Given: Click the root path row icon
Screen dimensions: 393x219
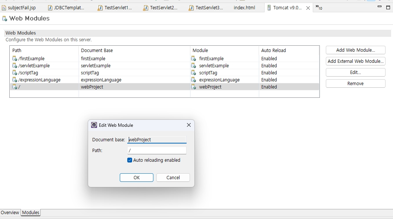Looking at the screenshot, I should pyautogui.click(x=15, y=87).
